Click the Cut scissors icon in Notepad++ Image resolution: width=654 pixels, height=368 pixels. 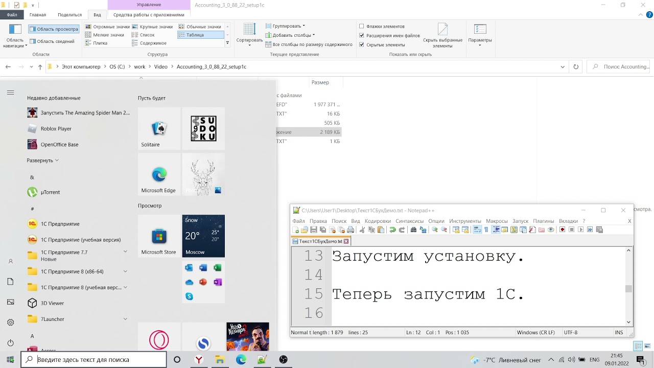[x=362, y=230]
